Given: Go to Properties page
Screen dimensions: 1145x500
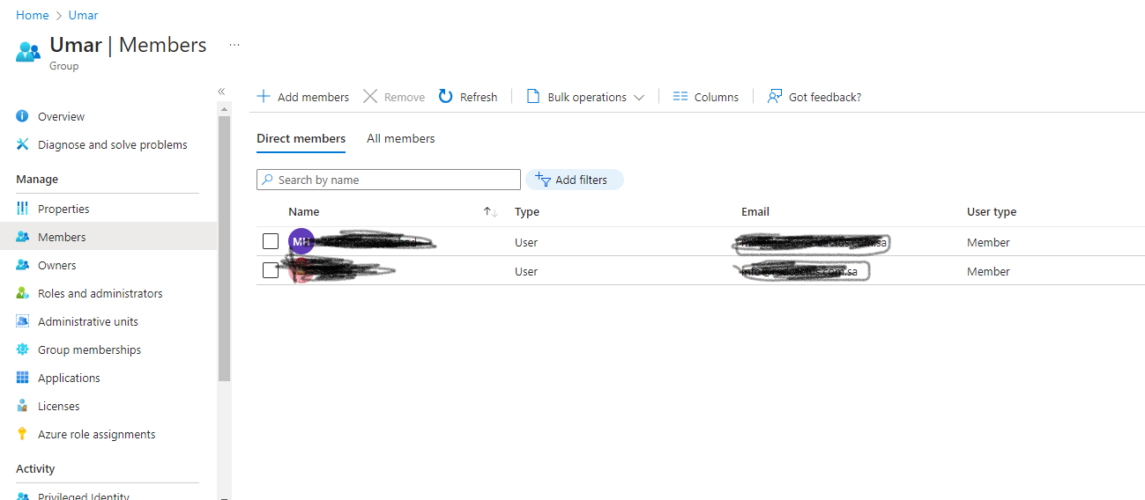Looking at the screenshot, I should point(63,209).
